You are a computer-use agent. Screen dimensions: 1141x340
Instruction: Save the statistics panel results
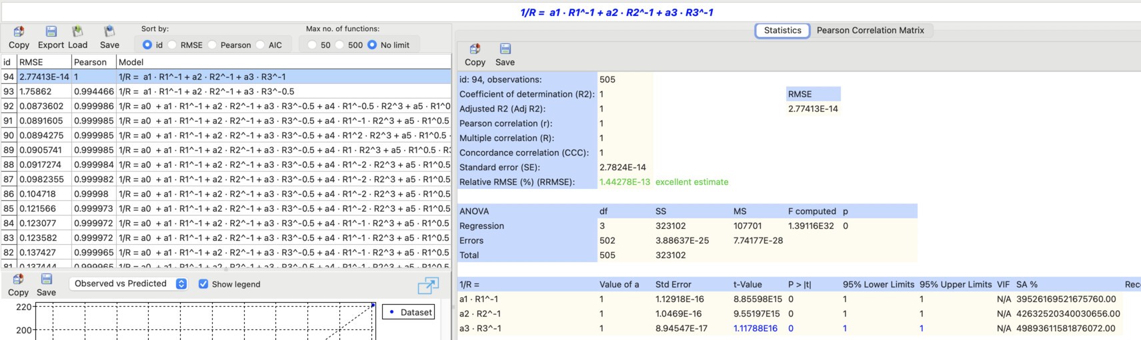pyautogui.click(x=505, y=49)
